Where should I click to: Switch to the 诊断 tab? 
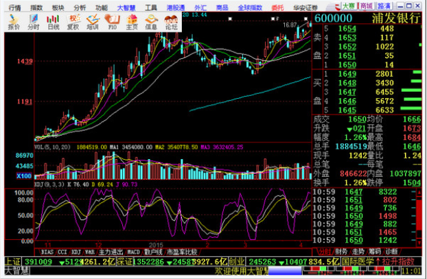tap(391, 252)
